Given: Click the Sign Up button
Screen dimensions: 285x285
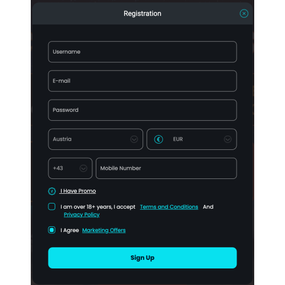Looking at the screenshot, I should pos(142,258).
